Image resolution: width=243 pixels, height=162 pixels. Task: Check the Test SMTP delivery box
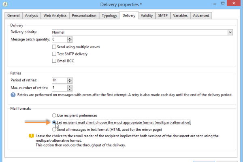point(54,54)
